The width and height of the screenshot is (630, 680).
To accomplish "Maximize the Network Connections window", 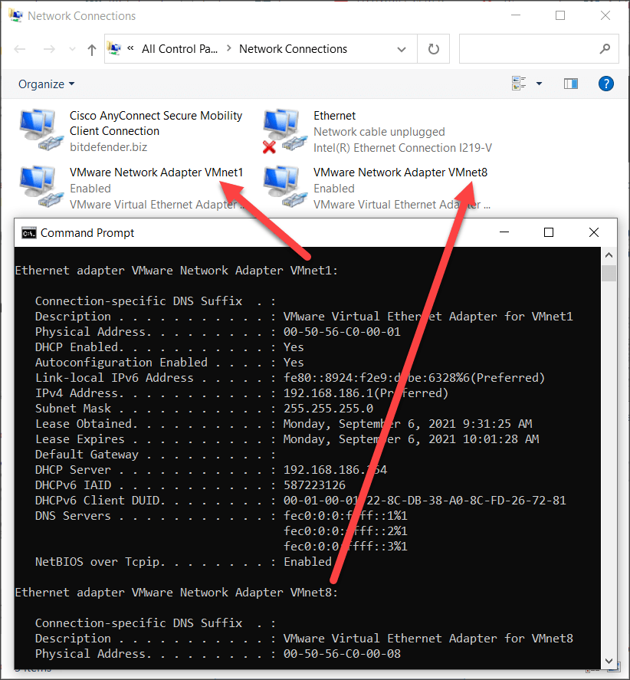I will coord(560,15).
